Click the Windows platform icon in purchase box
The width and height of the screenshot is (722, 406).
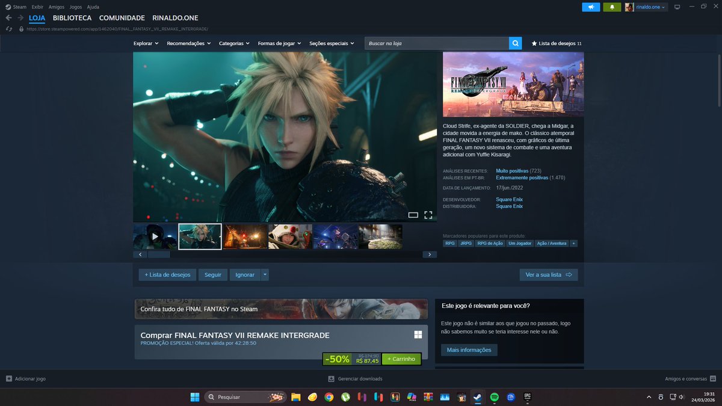point(418,335)
